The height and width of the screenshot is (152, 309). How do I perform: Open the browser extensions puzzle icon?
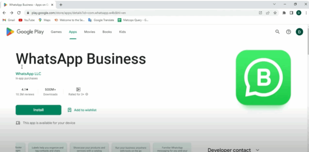point(284,13)
